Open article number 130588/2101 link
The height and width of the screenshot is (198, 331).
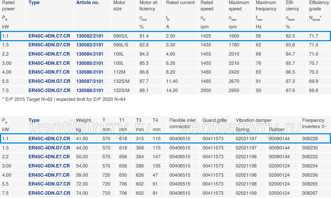click(x=90, y=91)
